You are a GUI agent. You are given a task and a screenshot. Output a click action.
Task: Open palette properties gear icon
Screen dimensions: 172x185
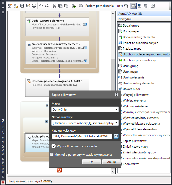coord(3,12)
